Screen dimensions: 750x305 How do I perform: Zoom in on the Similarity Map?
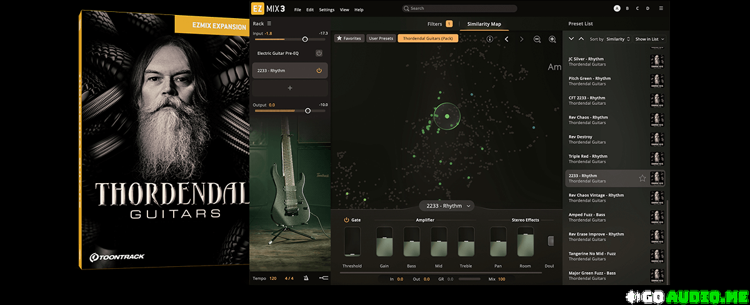click(552, 39)
